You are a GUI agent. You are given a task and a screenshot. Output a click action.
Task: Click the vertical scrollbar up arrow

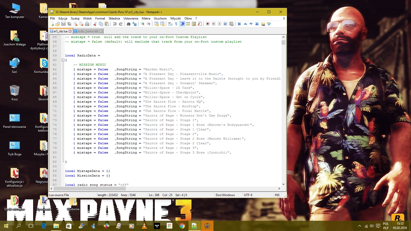[283, 37]
